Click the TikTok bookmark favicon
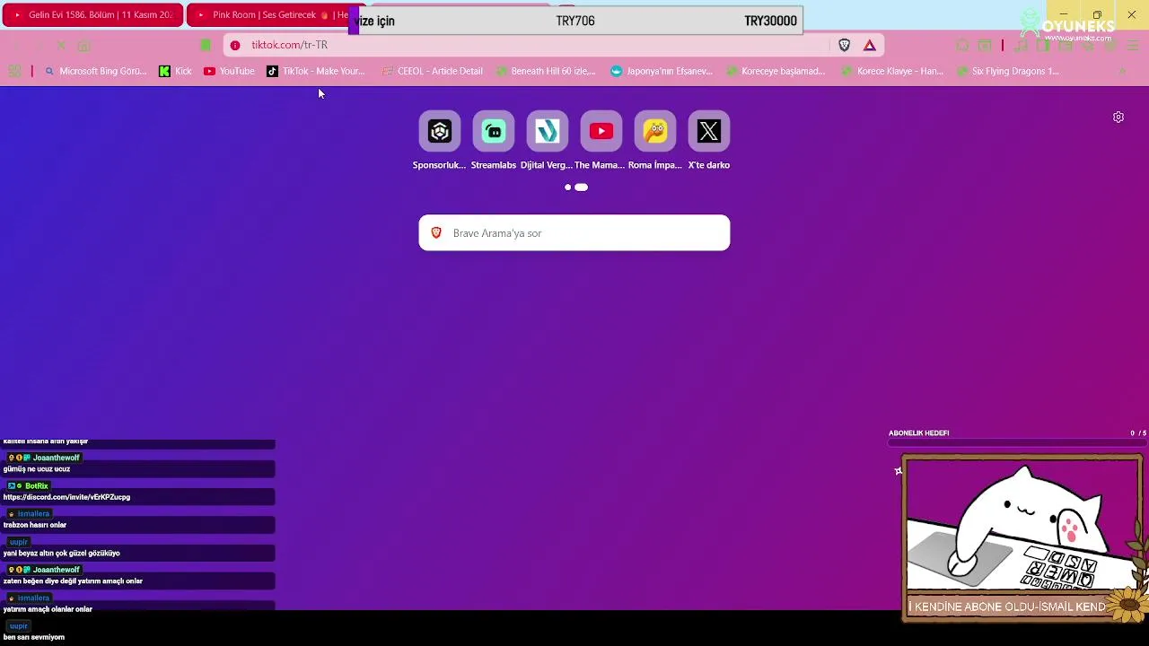 pos(272,71)
